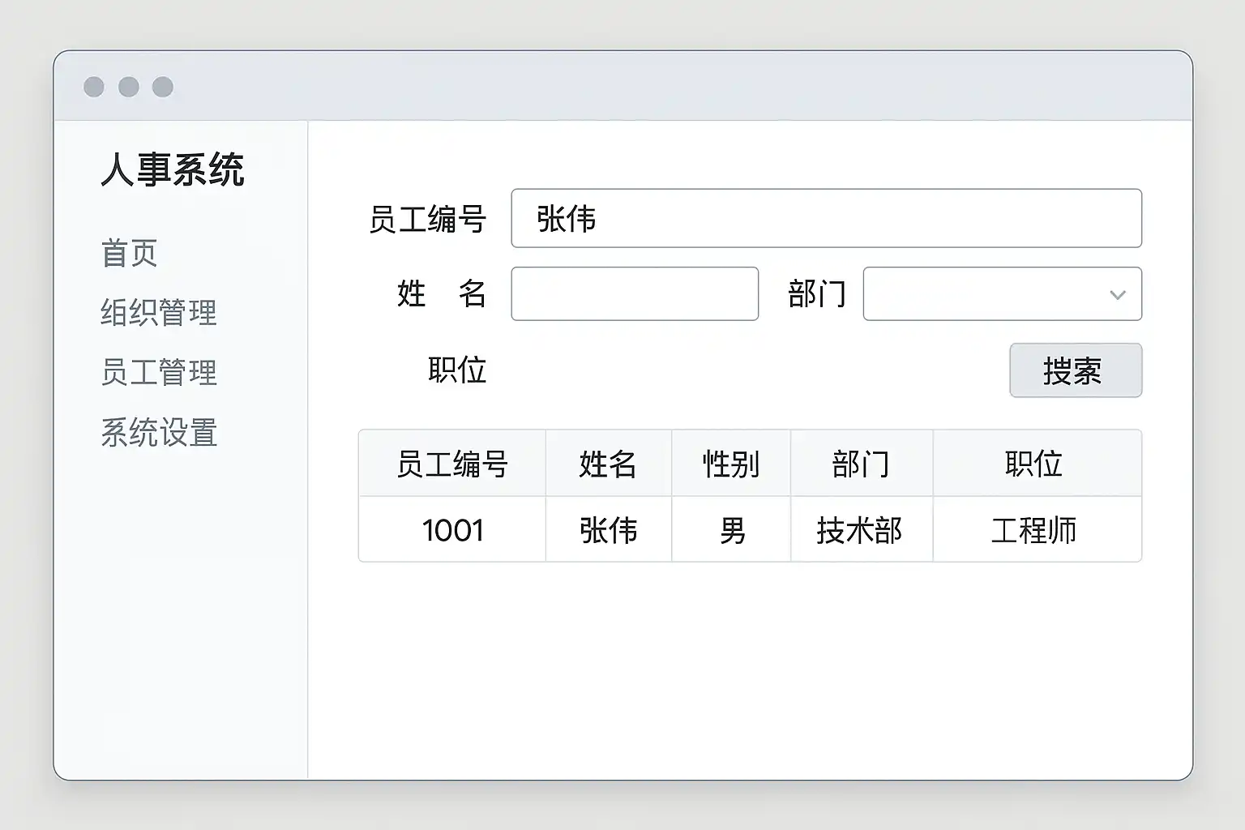Focus the 员工编号 input containing 张伟
Image resolution: width=1245 pixels, height=830 pixels.
coord(826,219)
